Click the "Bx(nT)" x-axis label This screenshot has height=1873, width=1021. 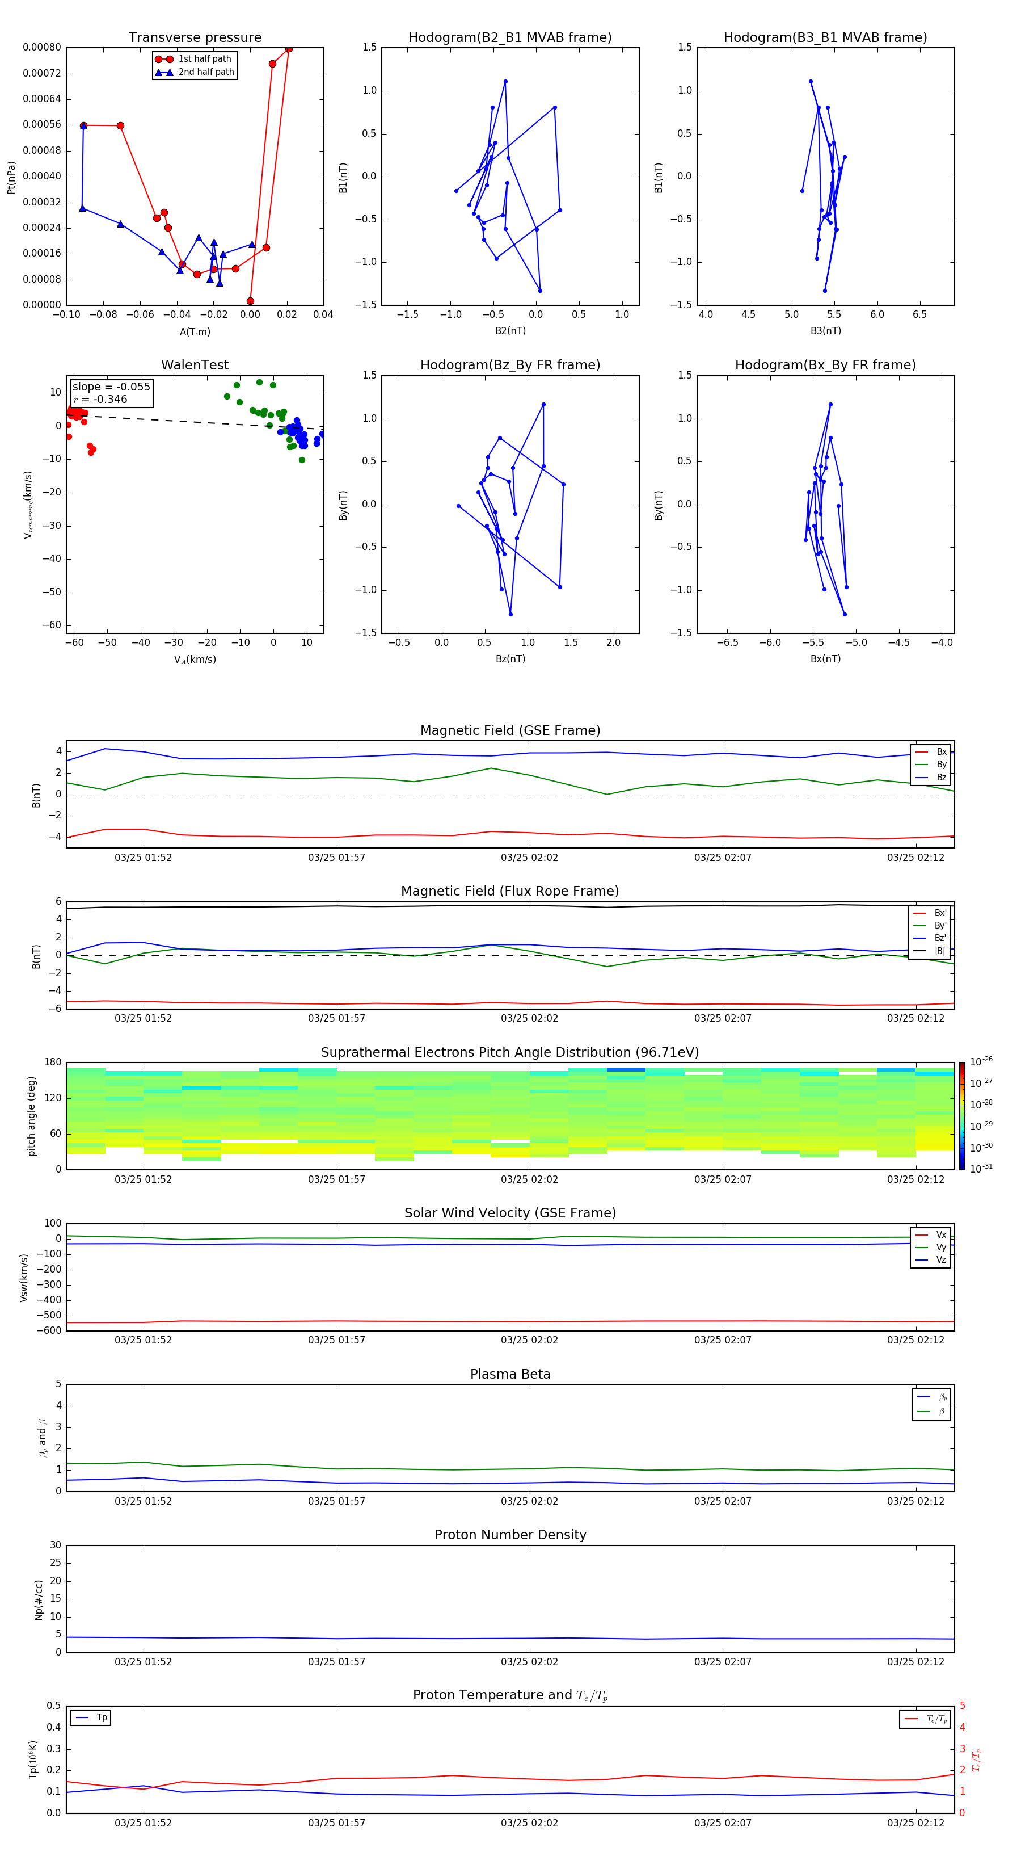(825, 659)
